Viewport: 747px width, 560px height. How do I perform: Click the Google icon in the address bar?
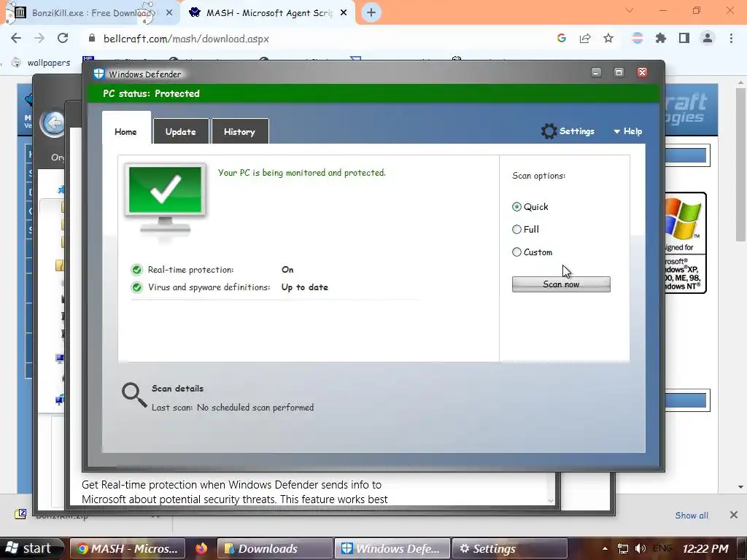(x=562, y=38)
